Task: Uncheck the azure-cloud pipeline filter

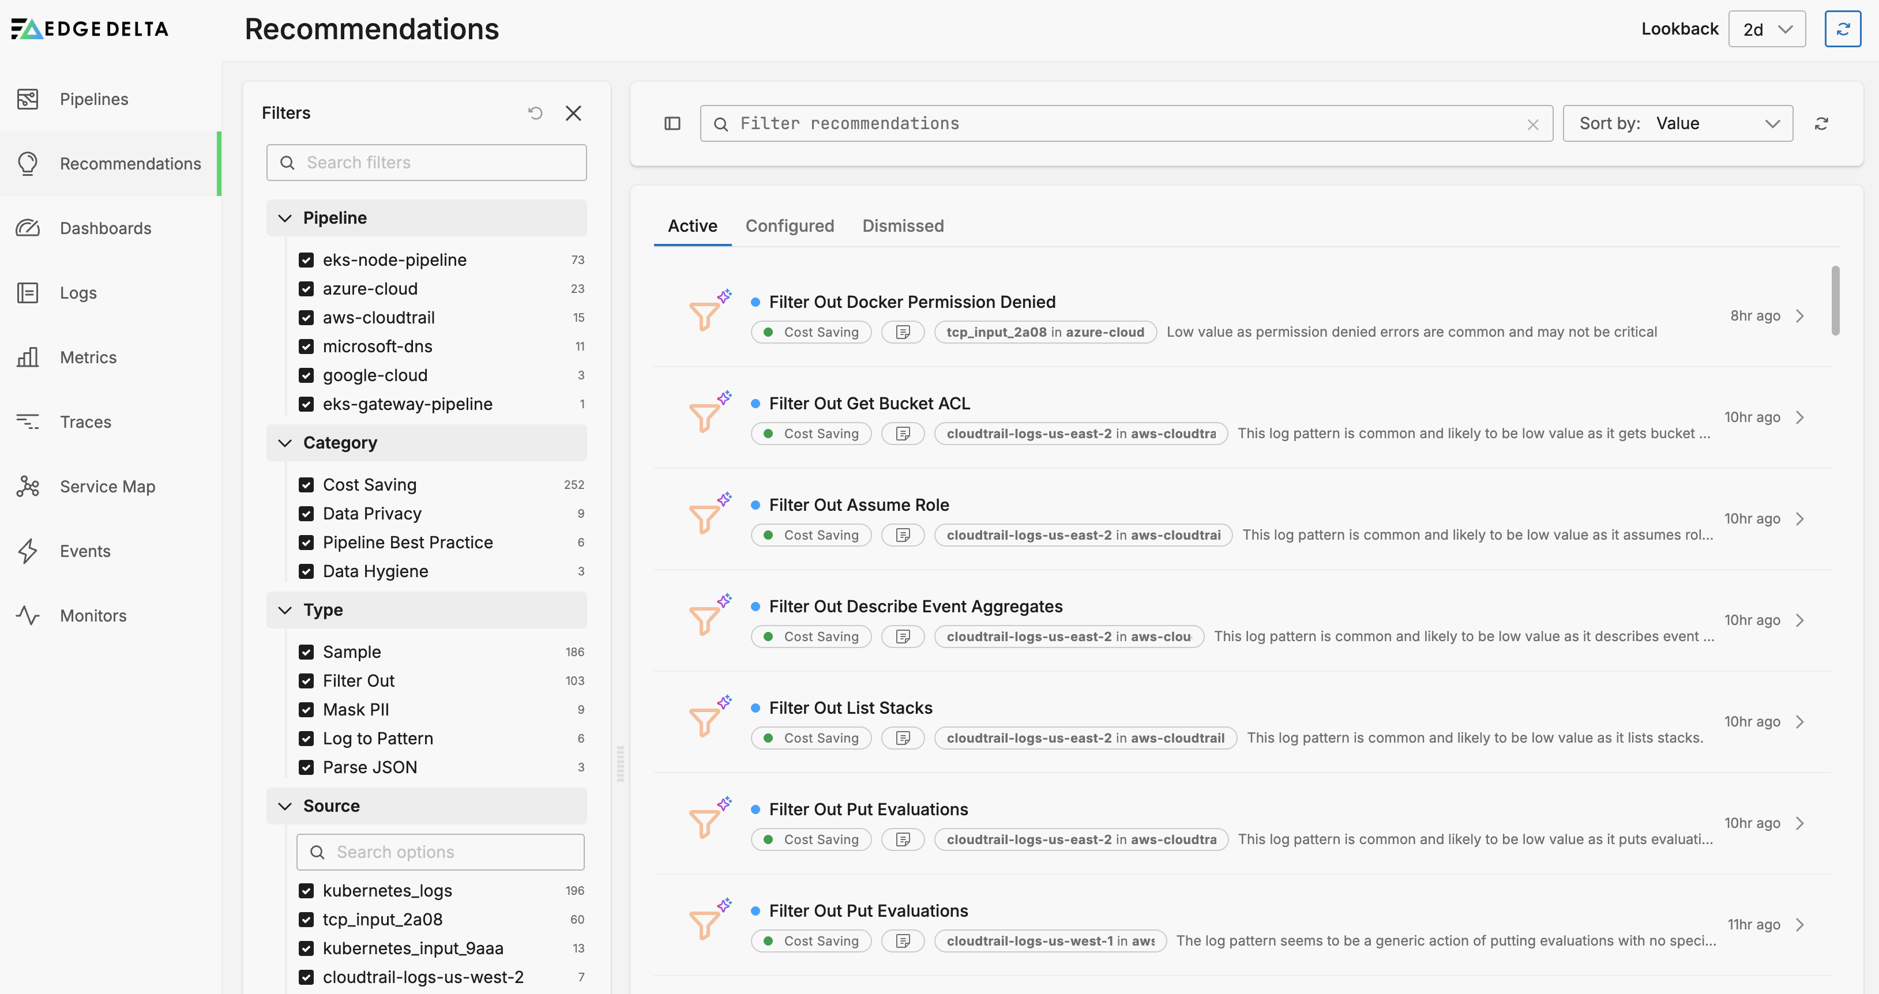Action: [x=306, y=289]
